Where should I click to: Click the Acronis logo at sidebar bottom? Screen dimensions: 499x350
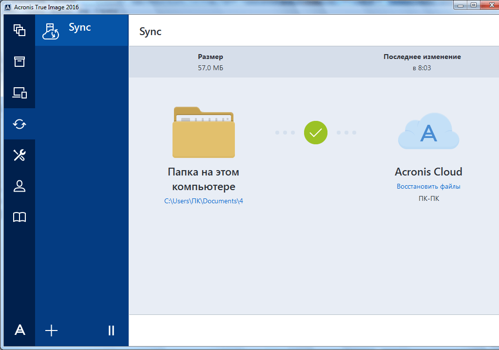tap(19, 331)
